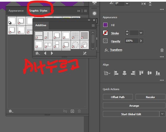Click the Opacity 100% field

[132, 41]
